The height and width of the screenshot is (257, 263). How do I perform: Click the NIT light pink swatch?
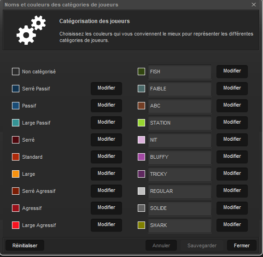click(x=141, y=140)
